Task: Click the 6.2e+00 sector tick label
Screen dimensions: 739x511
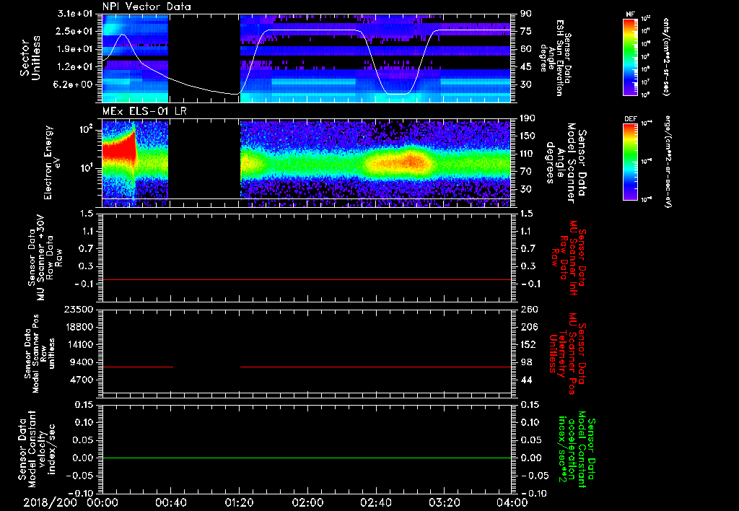Action: (74, 85)
